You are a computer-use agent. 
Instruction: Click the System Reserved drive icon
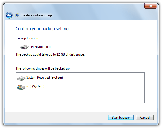[x=21, y=78]
